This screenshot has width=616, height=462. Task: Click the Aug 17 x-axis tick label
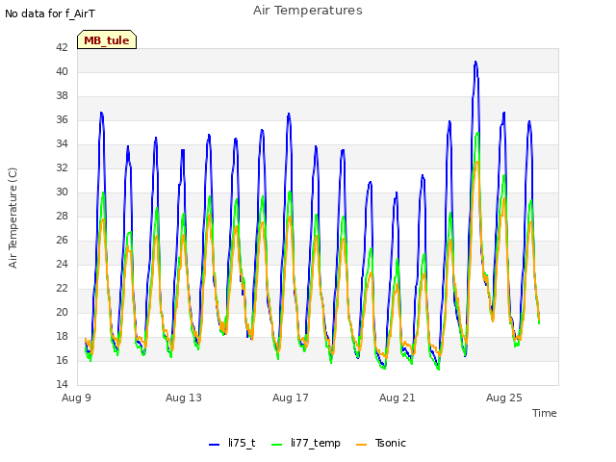pos(291,398)
